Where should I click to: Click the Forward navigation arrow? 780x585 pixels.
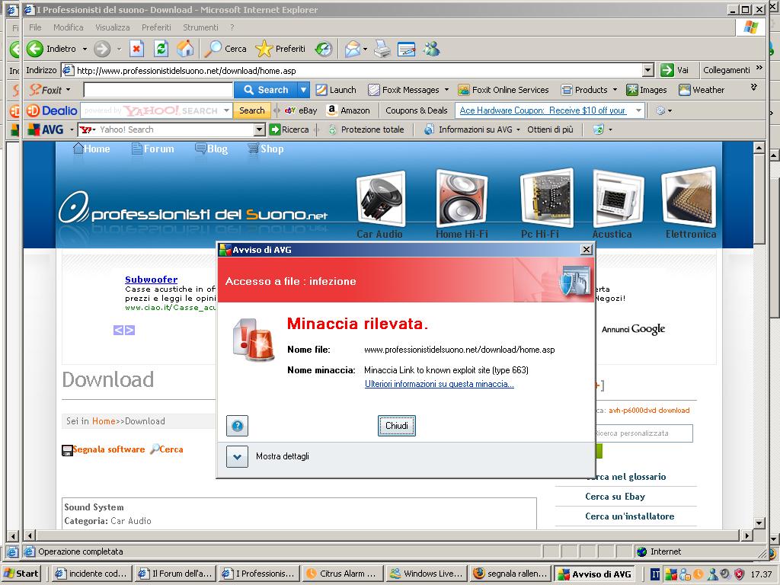click(102, 49)
